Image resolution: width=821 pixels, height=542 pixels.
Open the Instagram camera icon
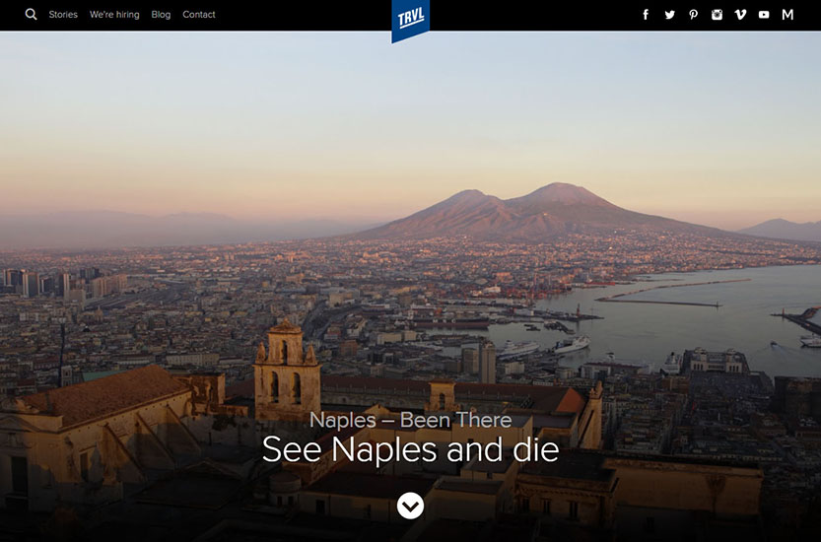coord(717,15)
